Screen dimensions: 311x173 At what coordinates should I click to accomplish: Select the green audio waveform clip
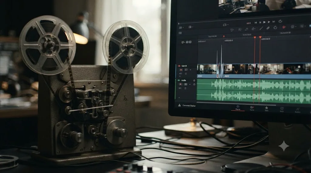pos(254,91)
